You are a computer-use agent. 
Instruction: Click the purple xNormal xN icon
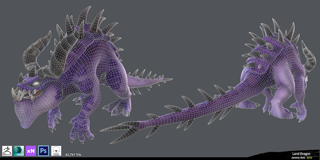pyautogui.click(x=31, y=151)
